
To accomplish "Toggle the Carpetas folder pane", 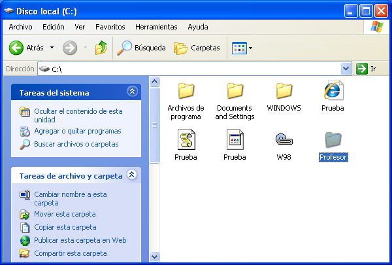I will point(197,48).
